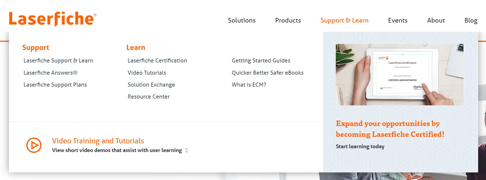Read the Getting Started Guides

[x=261, y=60]
